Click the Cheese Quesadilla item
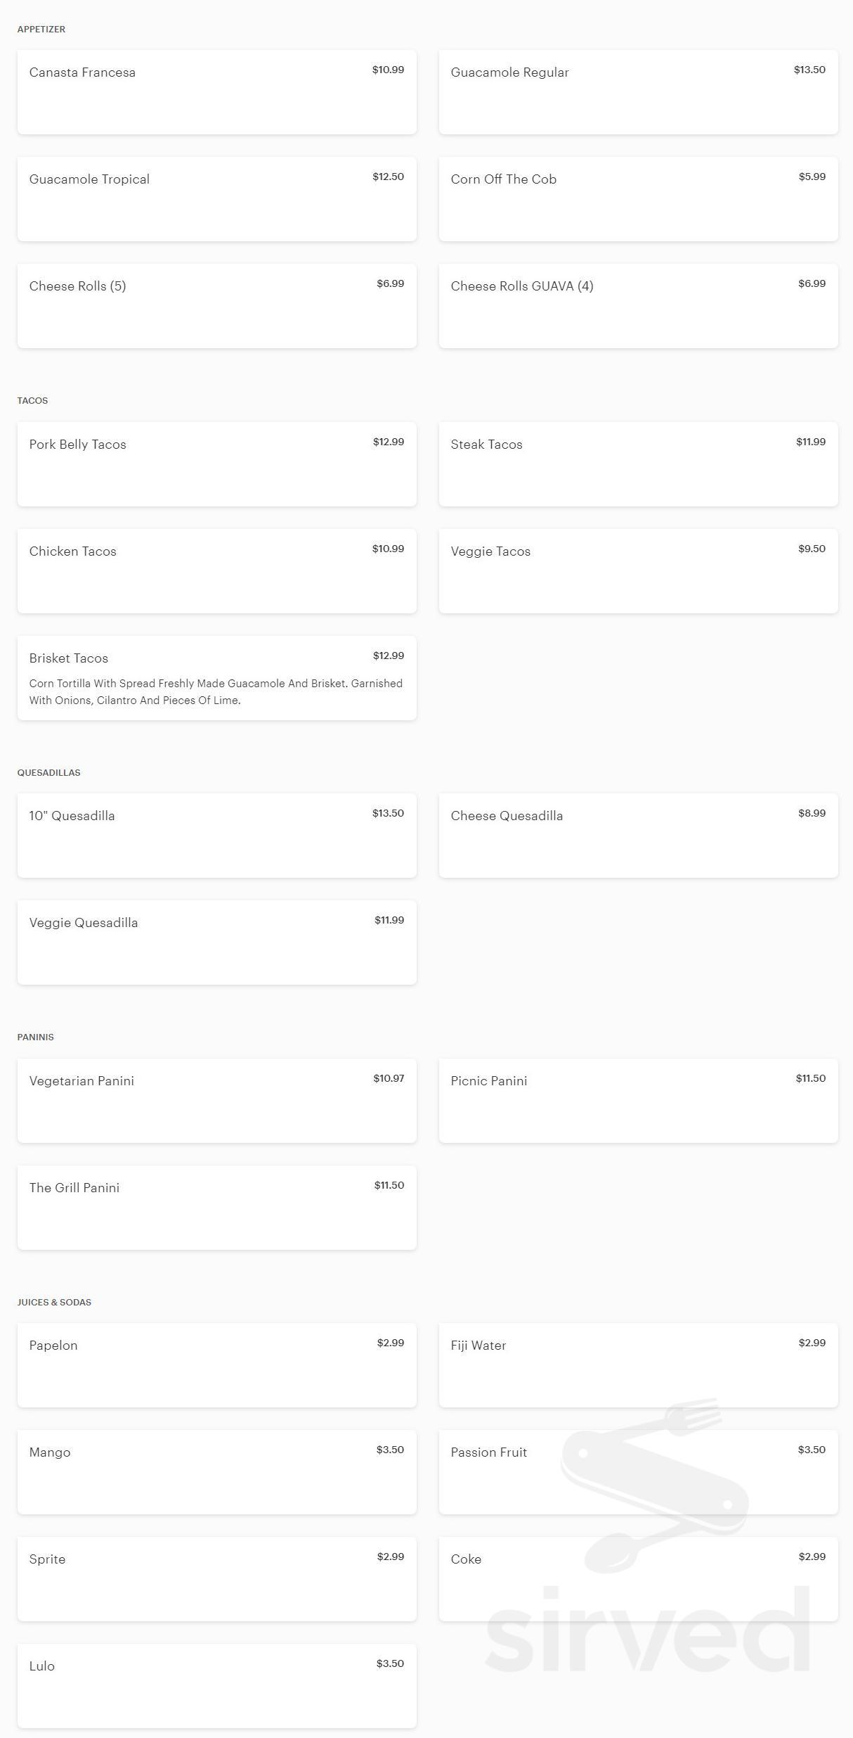853x1738 pixels. [x=638, y=836]
